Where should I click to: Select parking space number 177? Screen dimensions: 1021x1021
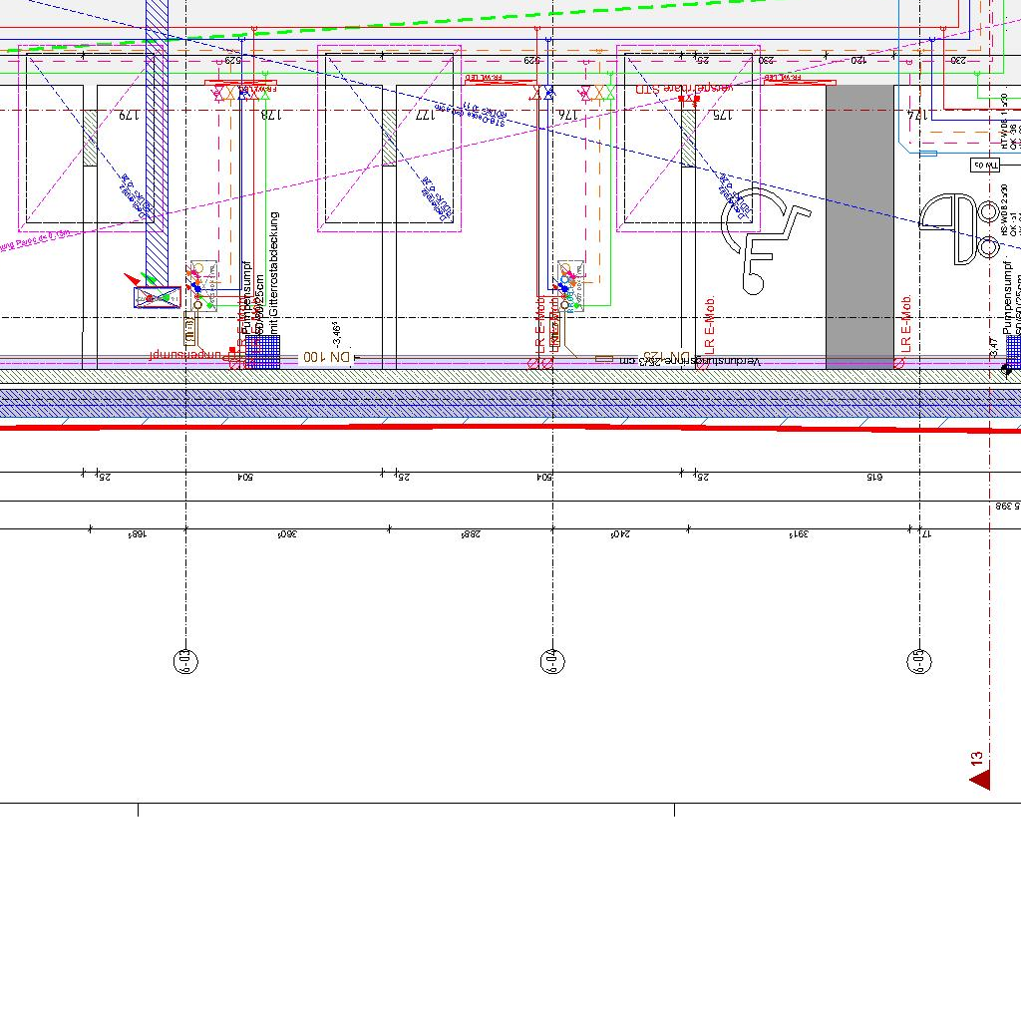tap(424, 116)
